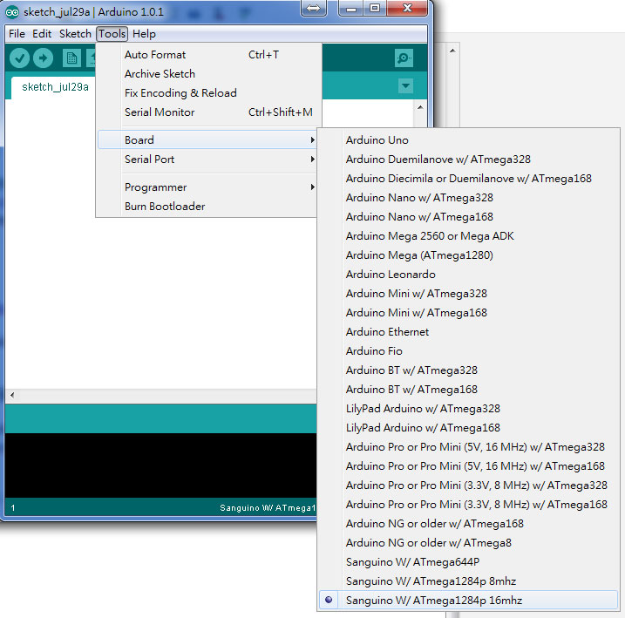
Task: Select Arduino Fio board
Action: pyautogui.click(x=468, y=350)
